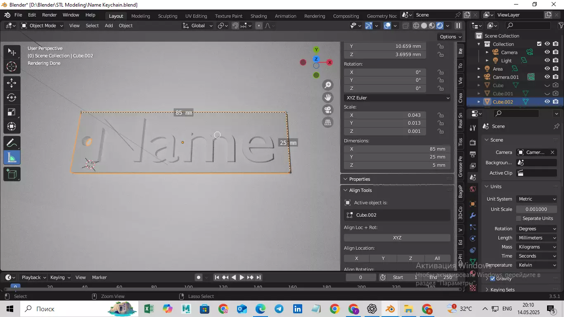Select the 3D Cursor tool
Screen dimensions: 564x317
[12, 66]
